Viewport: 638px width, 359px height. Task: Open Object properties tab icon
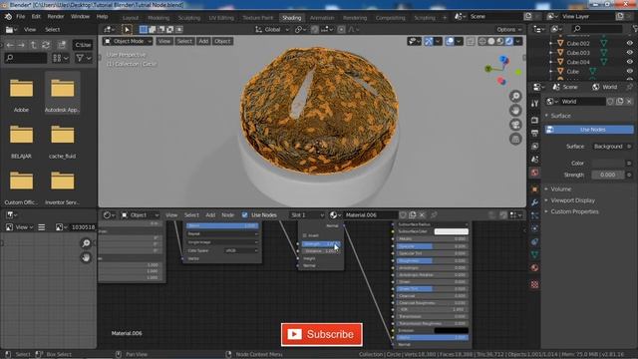[534, 189]
